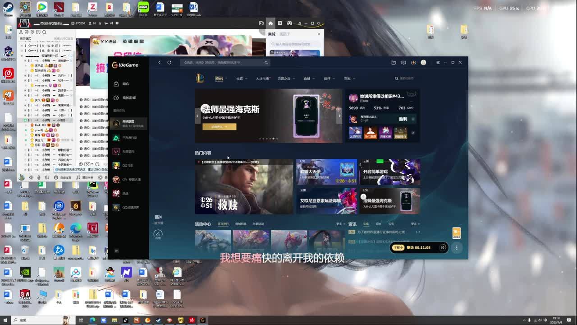This screenshot has width=577, height=325.
Task: Open 我的游戏 in WeGame sidebar
Action: click(x=128, y=98)
